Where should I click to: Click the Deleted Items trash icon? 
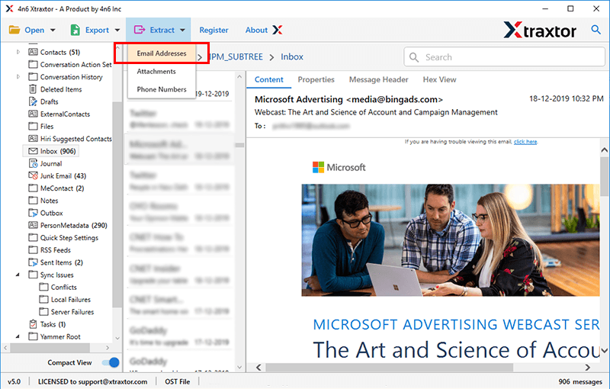click(33, 89)
